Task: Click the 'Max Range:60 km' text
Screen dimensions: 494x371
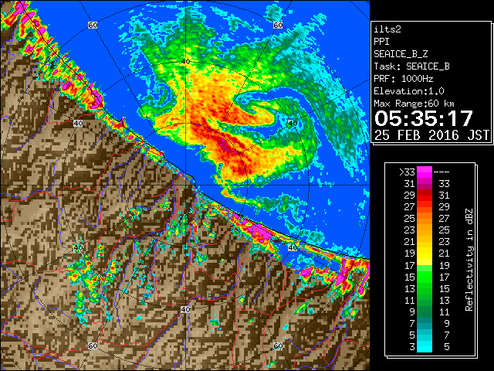Action: (x=414, y=104)
